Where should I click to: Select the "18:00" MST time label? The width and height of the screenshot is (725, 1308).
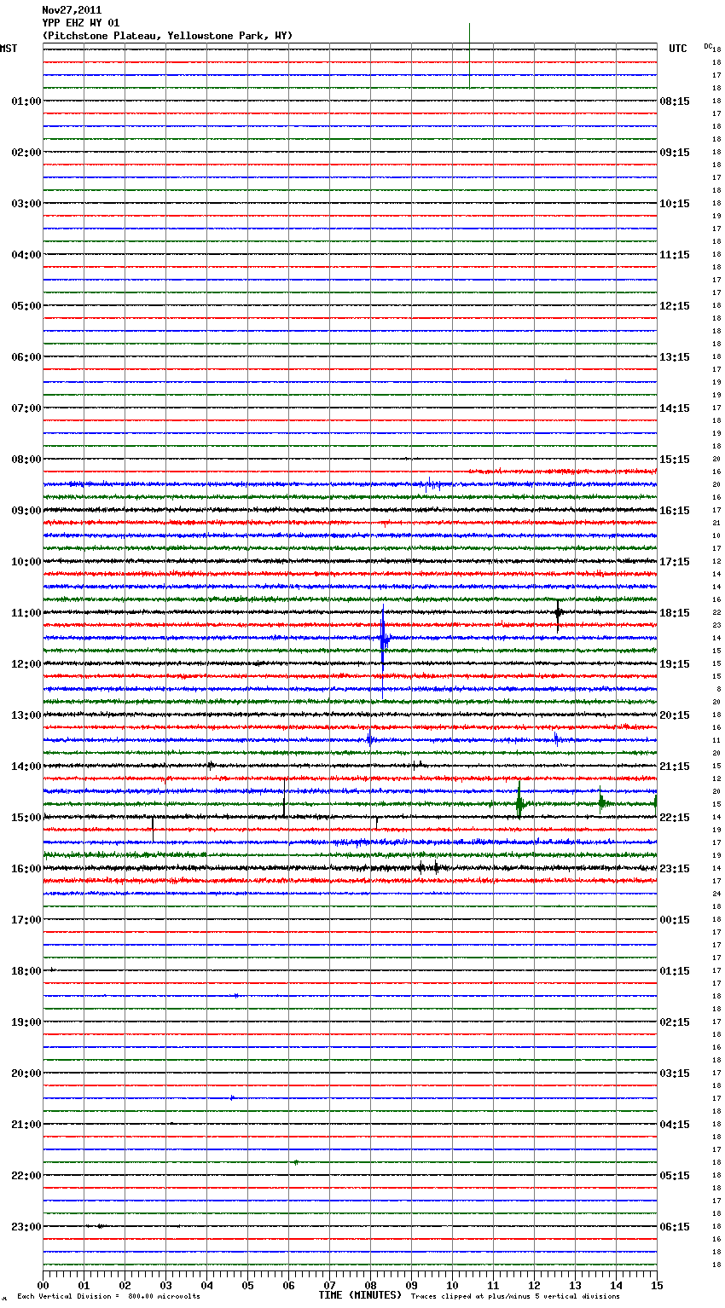click(26, 971)
